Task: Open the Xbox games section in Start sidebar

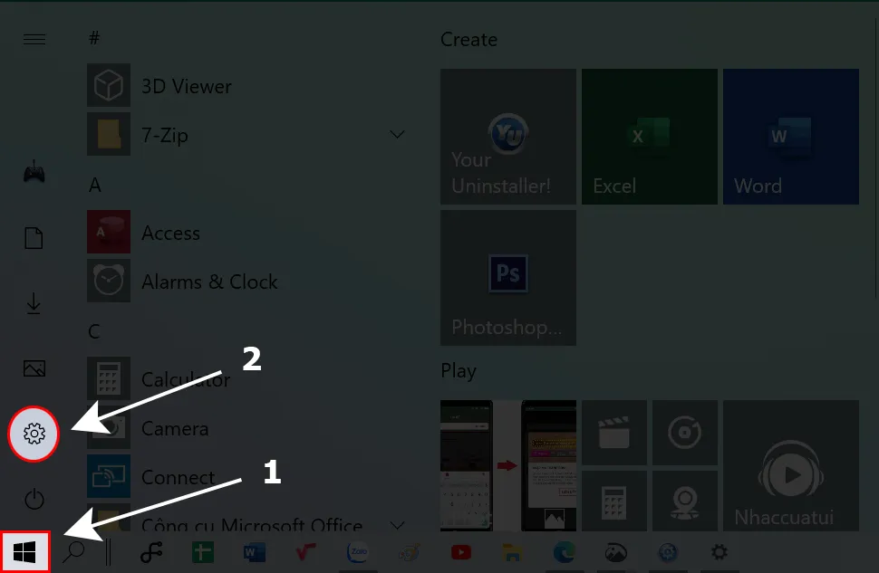Action: pos(34,172)
